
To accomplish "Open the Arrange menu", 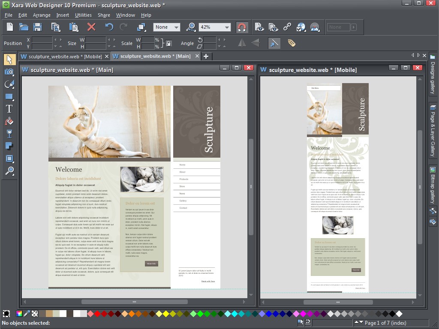I will pyautogui.click(x=42, y=15).
